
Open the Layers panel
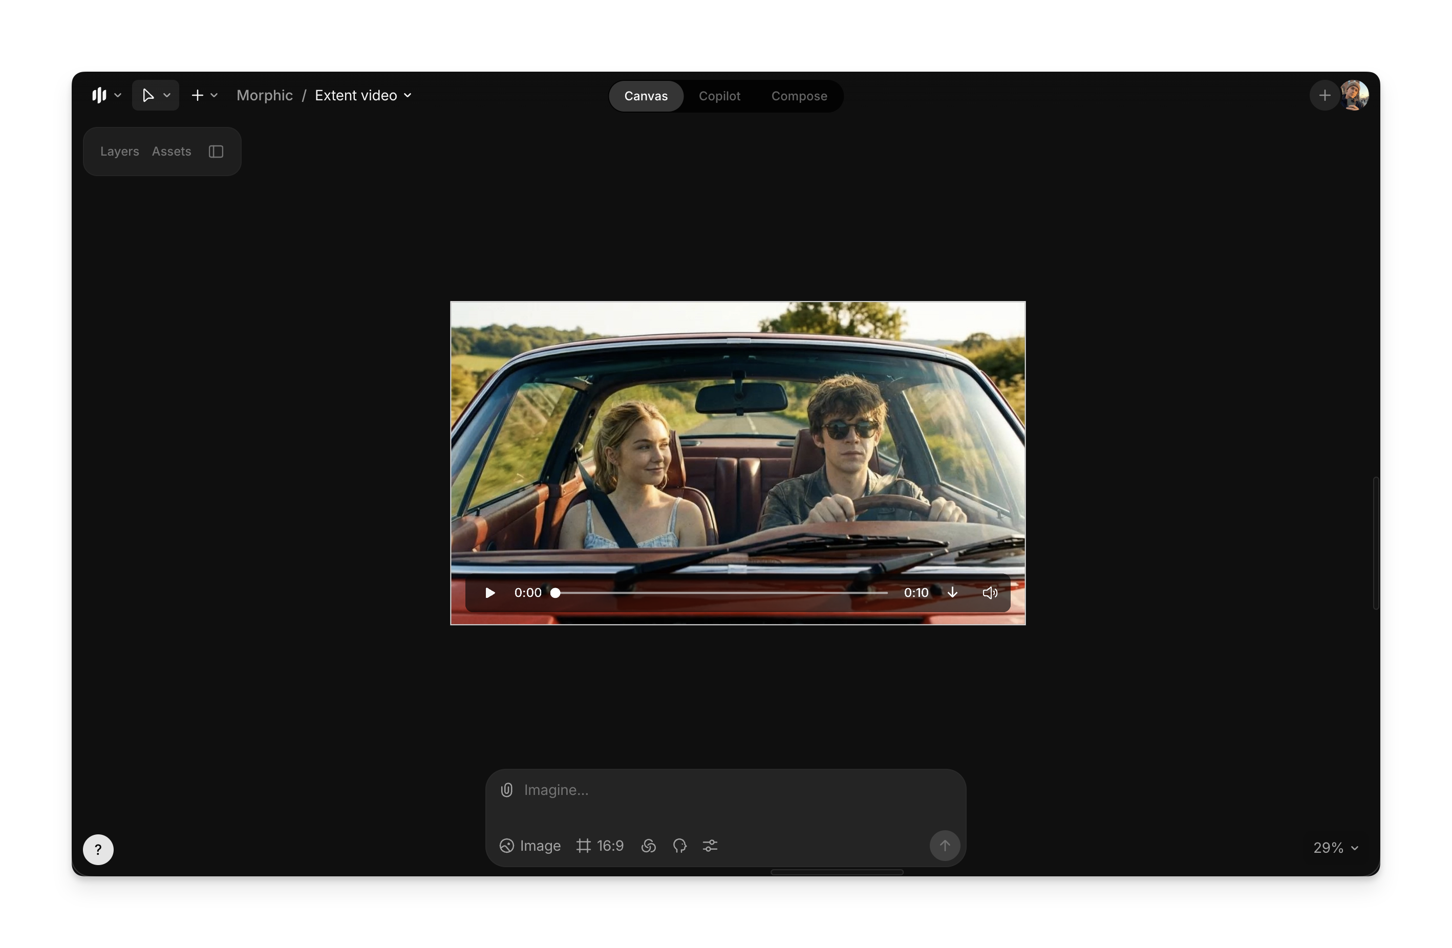click(120, 152)
